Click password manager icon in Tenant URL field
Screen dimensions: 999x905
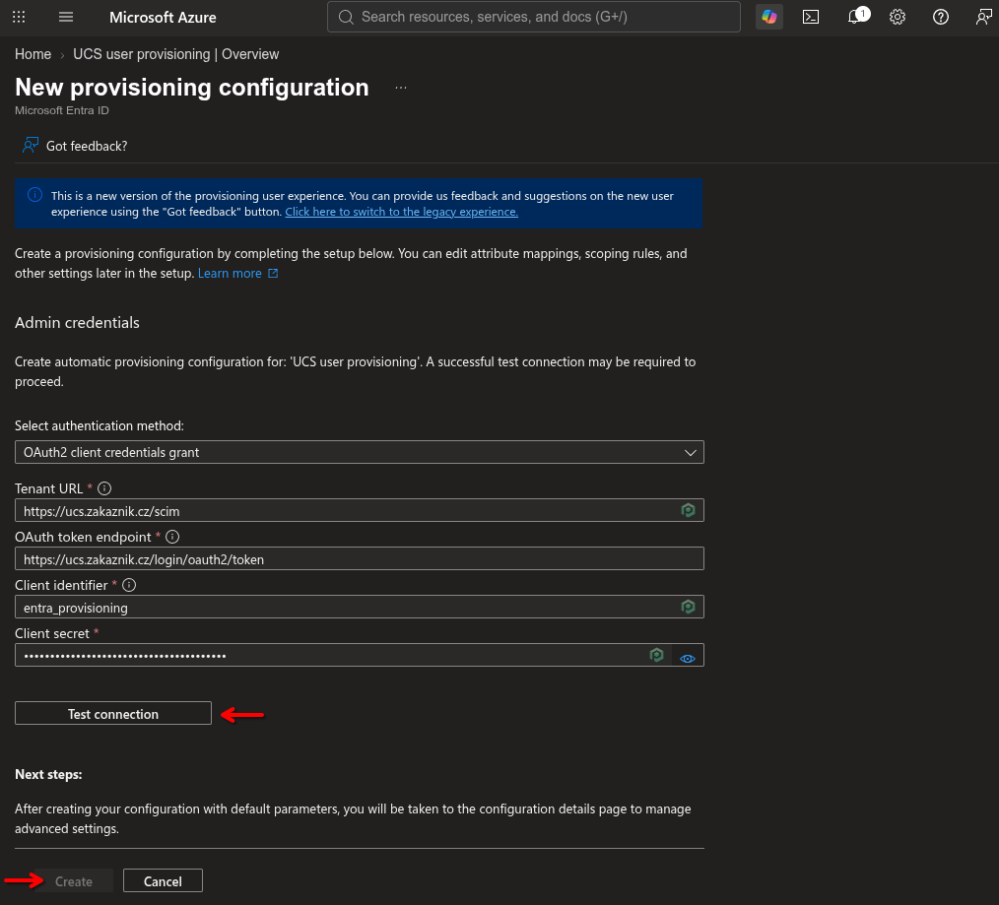[x=688, y=510]
